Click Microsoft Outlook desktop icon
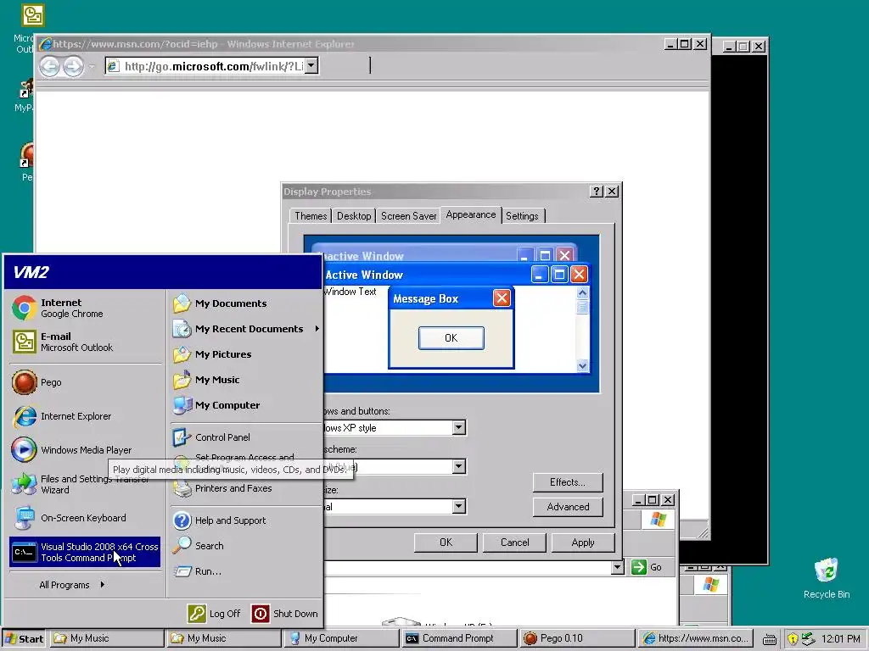Viewport: 869px width, 651px height. click(x=32, y=15)
